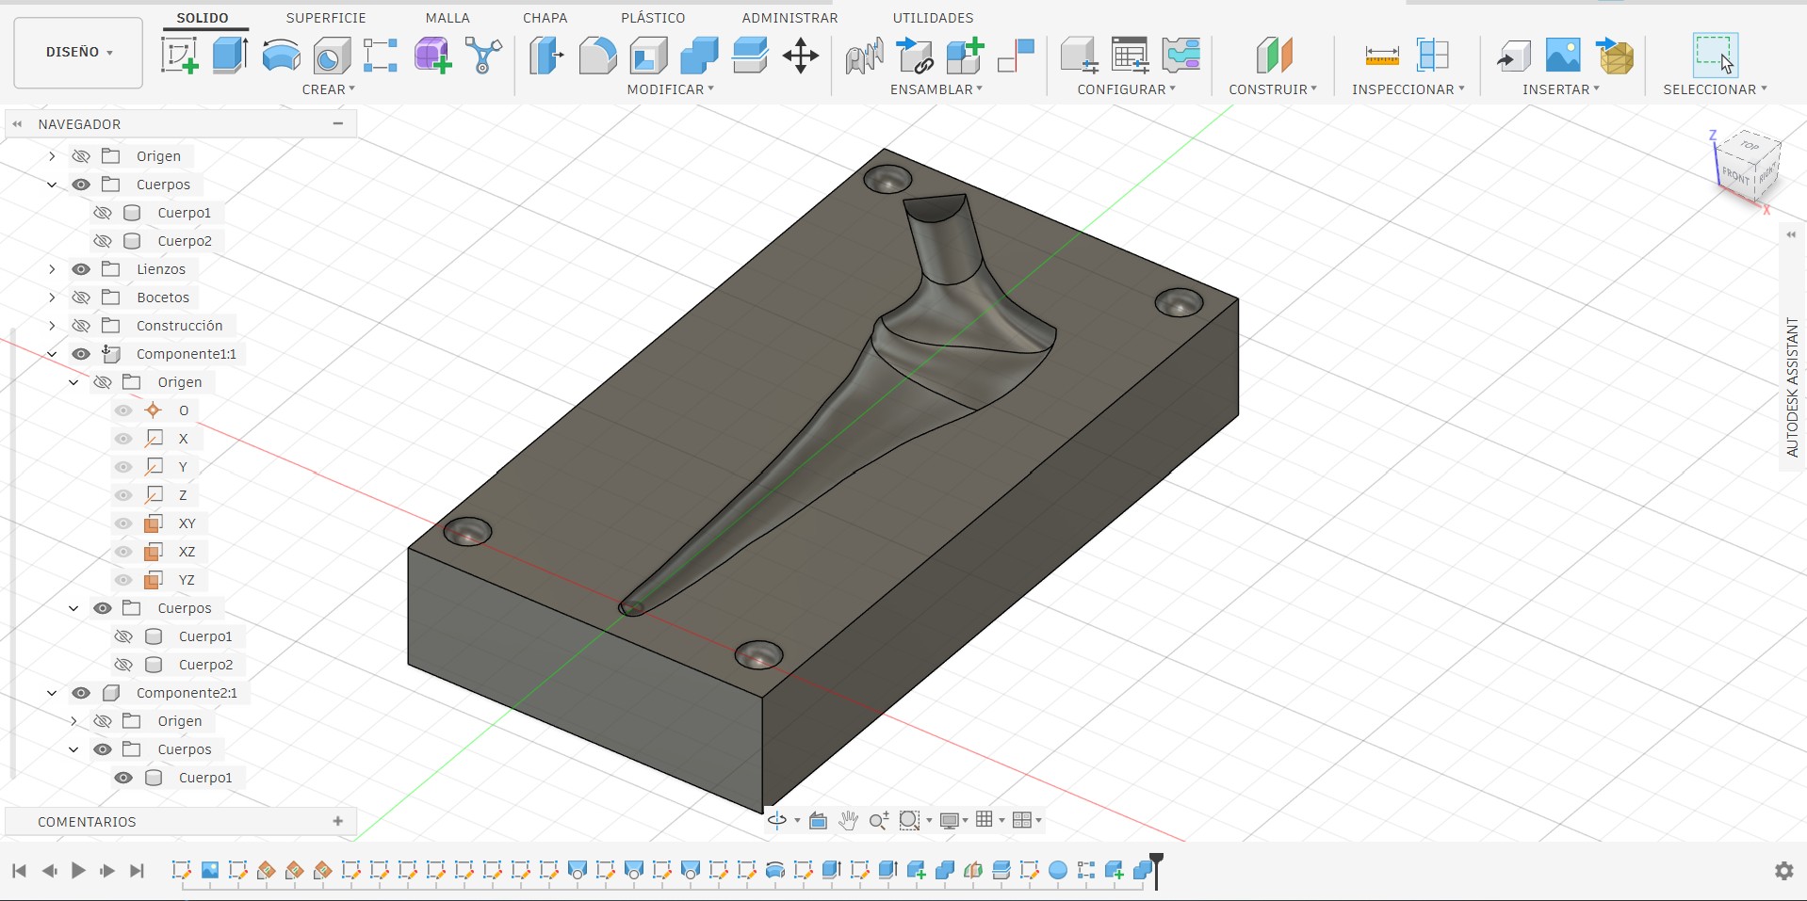Image resolution: width=1807 pixels, height=901 pixels.
Task: Click the timeline playhead marker
Action: point(1156,861)
